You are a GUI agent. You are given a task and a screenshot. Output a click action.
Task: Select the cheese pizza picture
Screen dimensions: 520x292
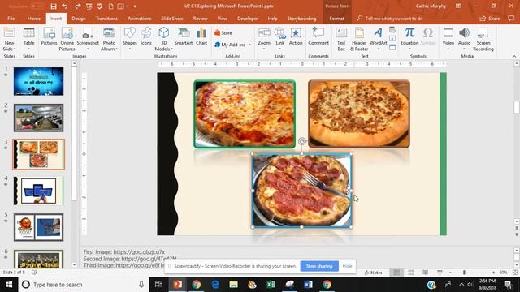[x=245, y=114]
